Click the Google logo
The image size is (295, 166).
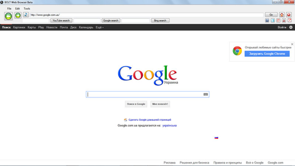click(147, 75)
